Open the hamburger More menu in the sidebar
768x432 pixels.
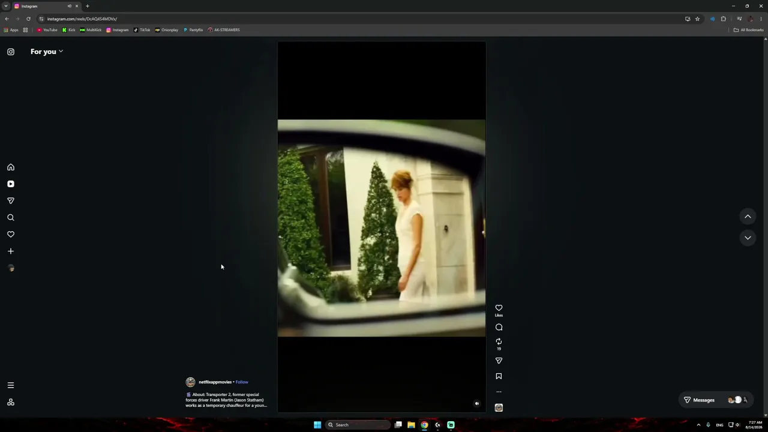point(11,385)
